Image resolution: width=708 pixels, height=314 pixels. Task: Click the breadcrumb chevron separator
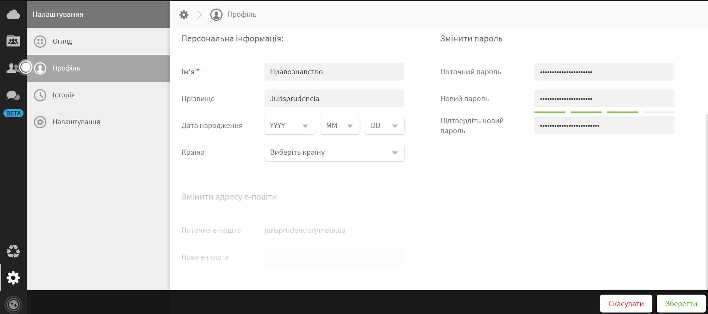(x=199, y=15)
